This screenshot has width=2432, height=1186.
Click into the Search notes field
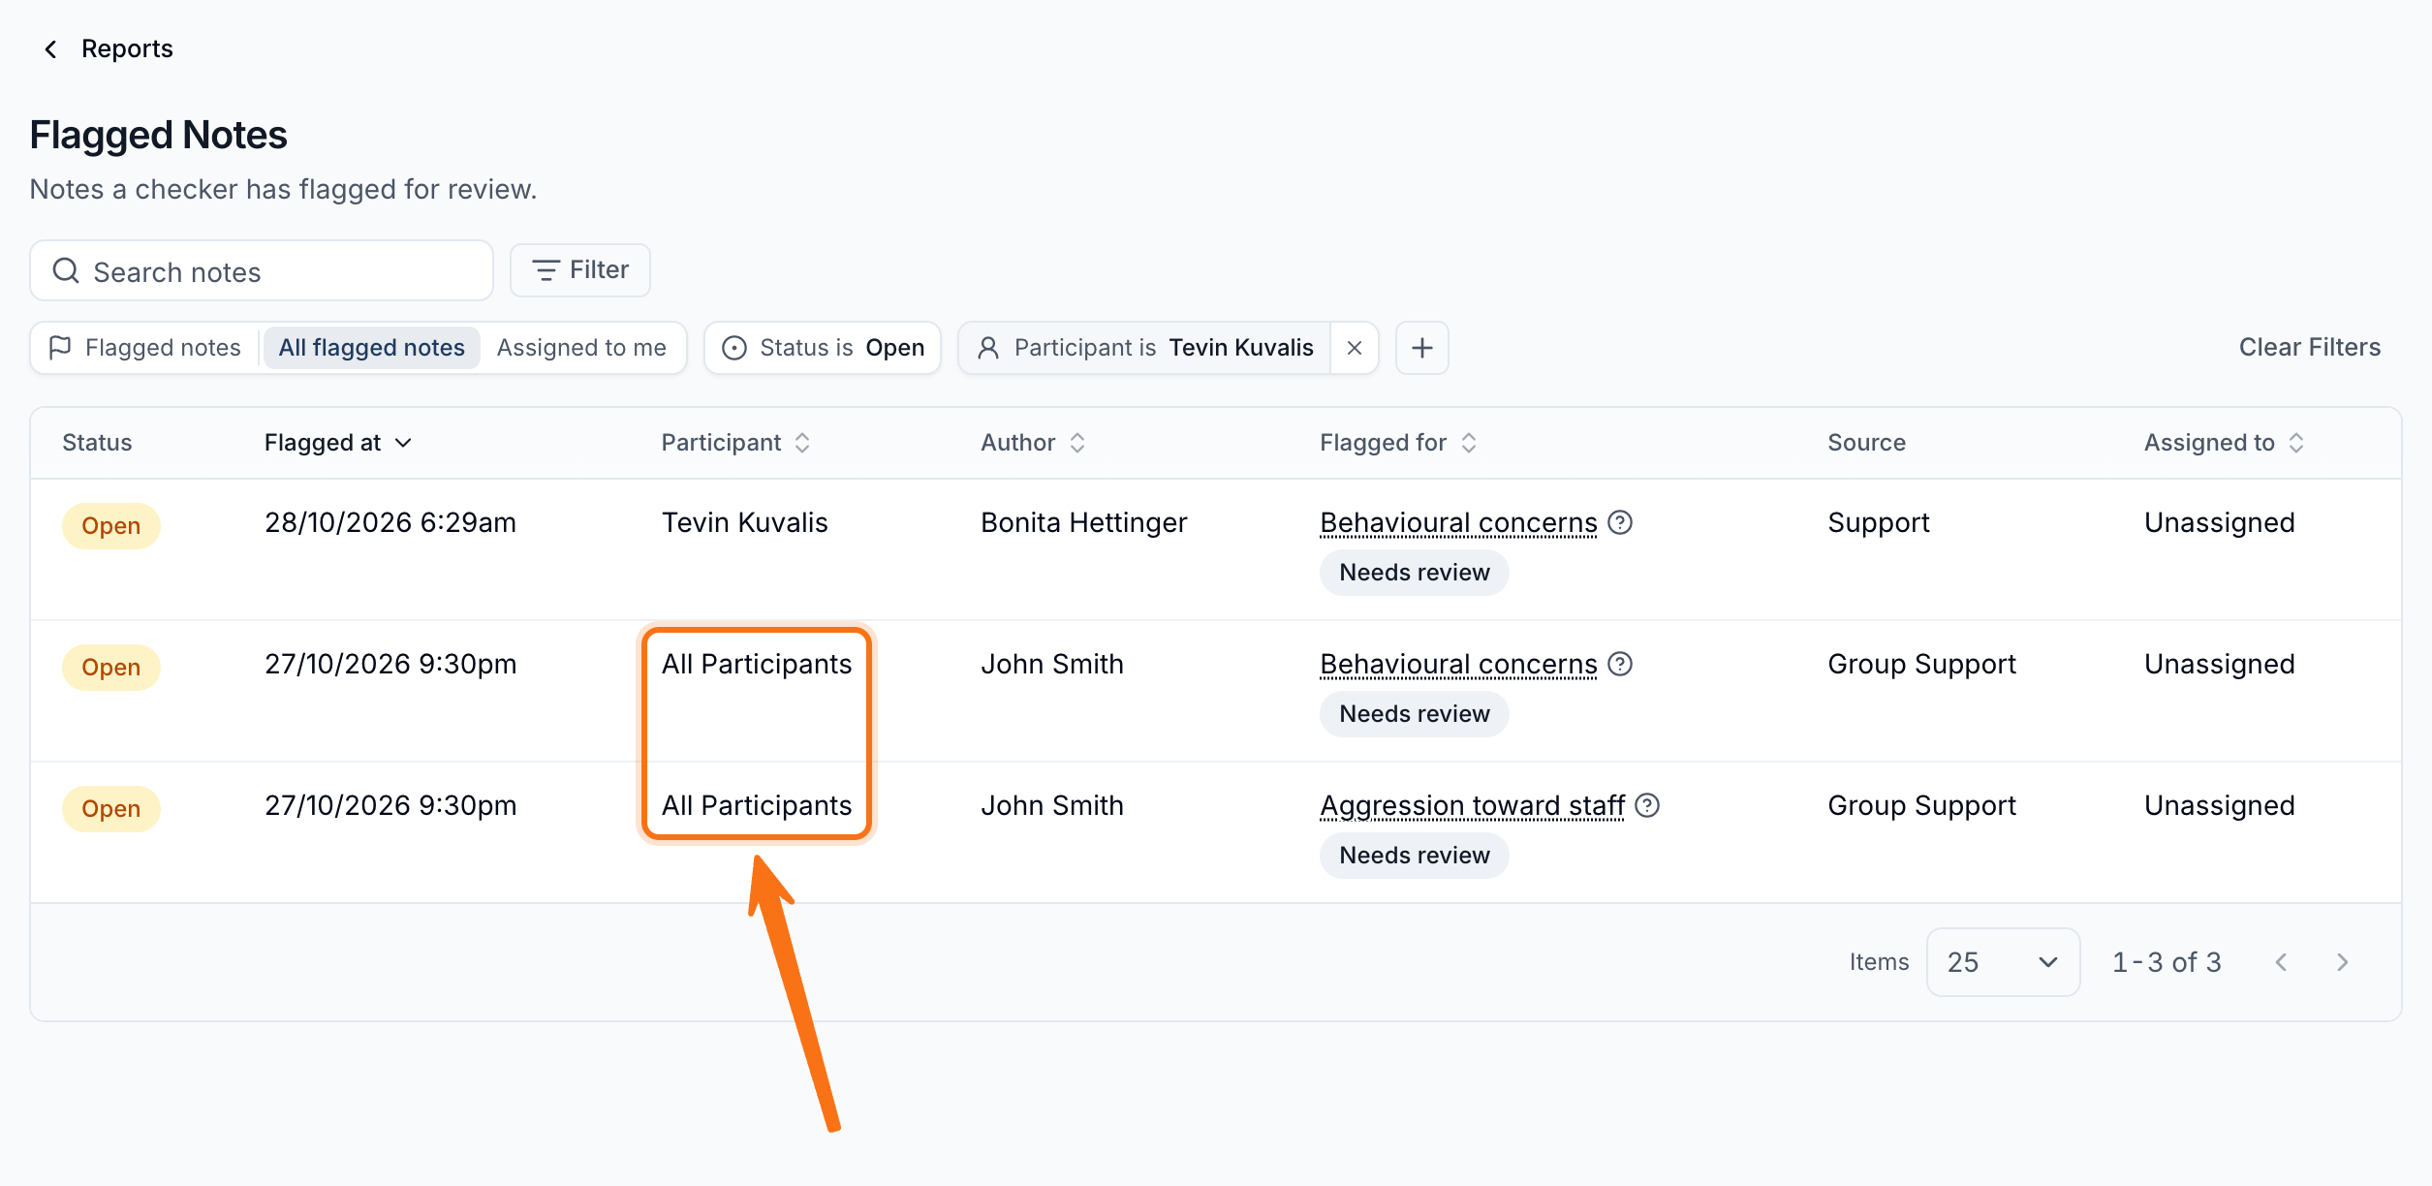point(262,271)
